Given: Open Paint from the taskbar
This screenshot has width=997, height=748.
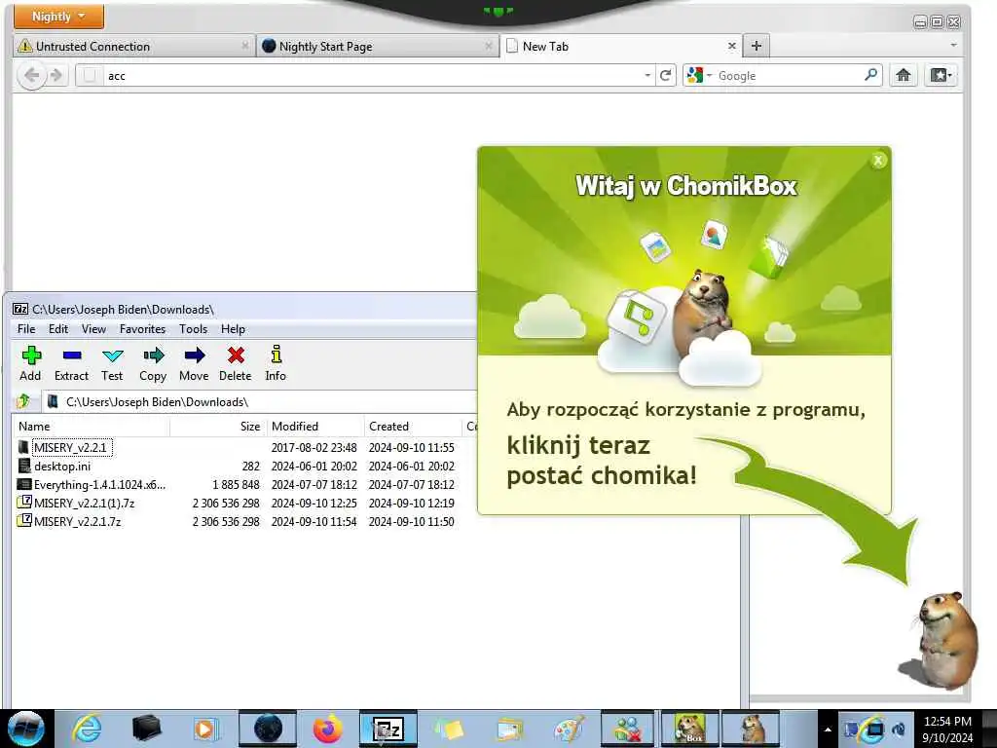Looking at the screenshot, I should pyautogui.click(x=569, y=729).
